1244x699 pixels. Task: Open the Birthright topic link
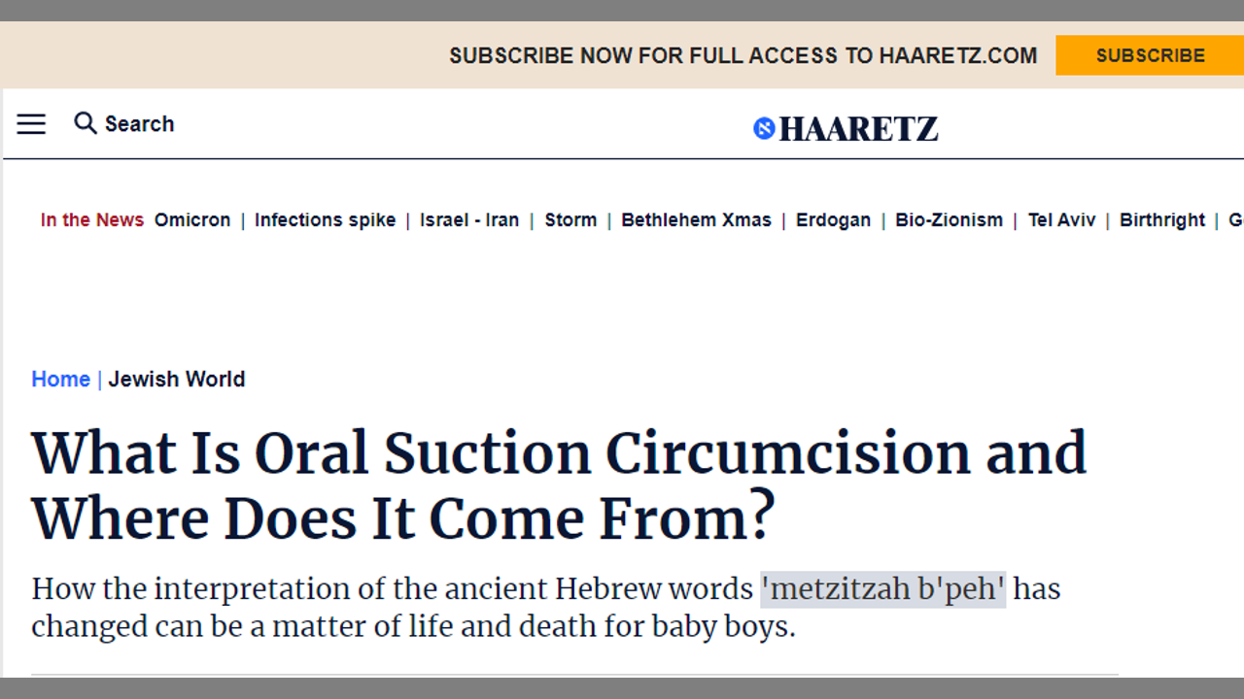pyautogui.click(x=1161, y=220)
